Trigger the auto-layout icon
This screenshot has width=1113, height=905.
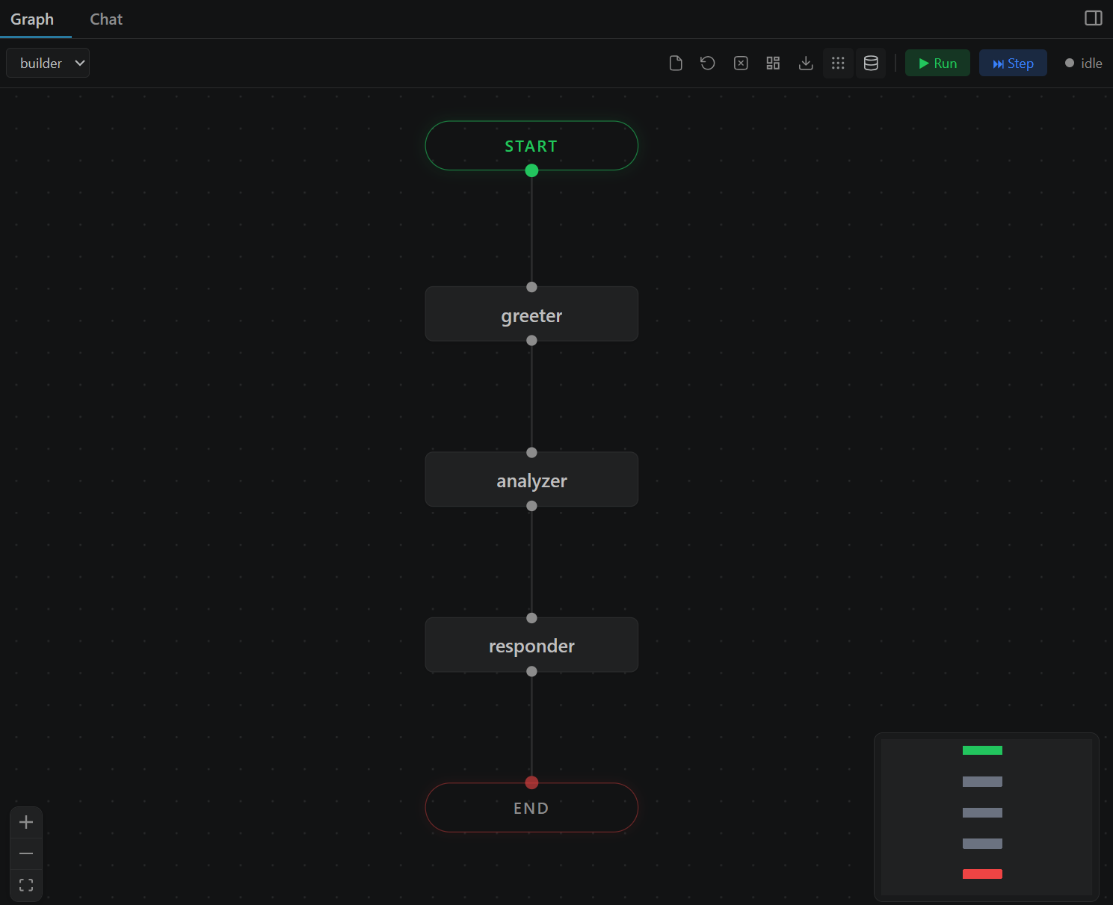pos(773,63)
